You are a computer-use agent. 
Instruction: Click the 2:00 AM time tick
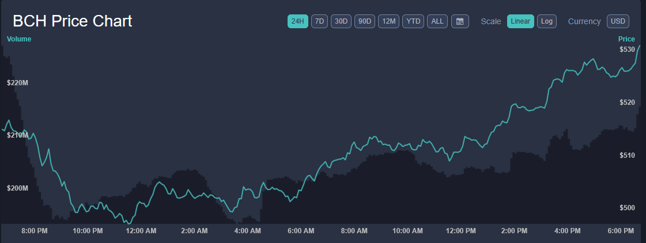194,231
